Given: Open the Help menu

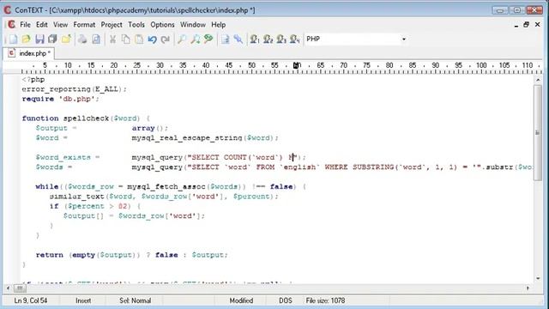Looking at the screenshot, I should pos(219,25).
